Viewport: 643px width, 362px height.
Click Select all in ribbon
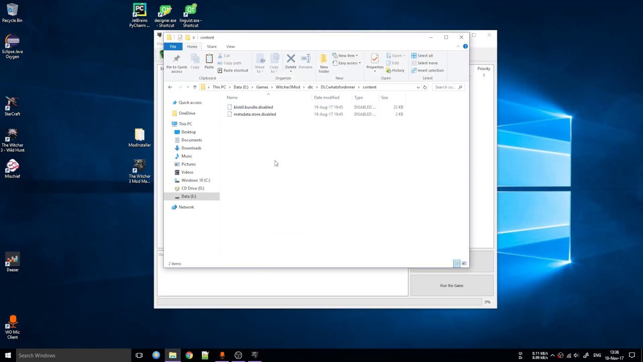(421, 55)
